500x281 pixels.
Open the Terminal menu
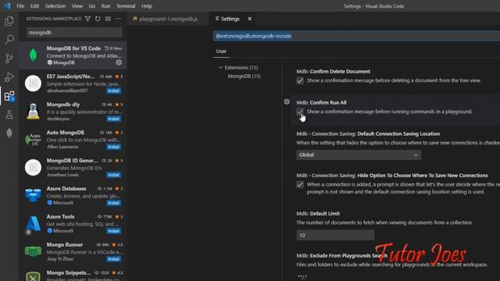coord(126,6)
